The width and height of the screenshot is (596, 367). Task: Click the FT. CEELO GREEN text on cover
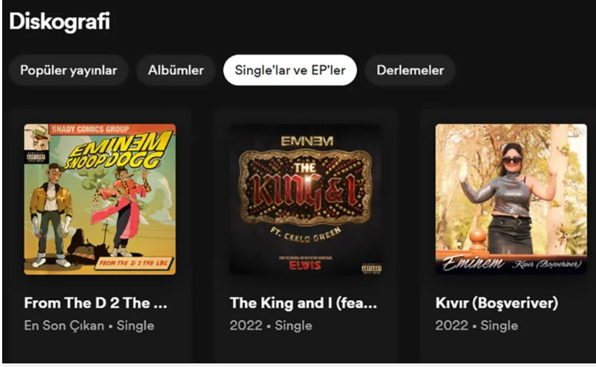306,235
